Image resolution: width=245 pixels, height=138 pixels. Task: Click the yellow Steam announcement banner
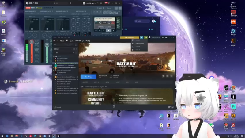[x=129, y=37]
